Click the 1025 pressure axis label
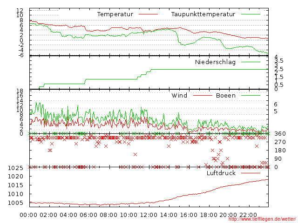The height and width of the screenshot is (223, 298). pyautogui.click(x=15, y=168)
